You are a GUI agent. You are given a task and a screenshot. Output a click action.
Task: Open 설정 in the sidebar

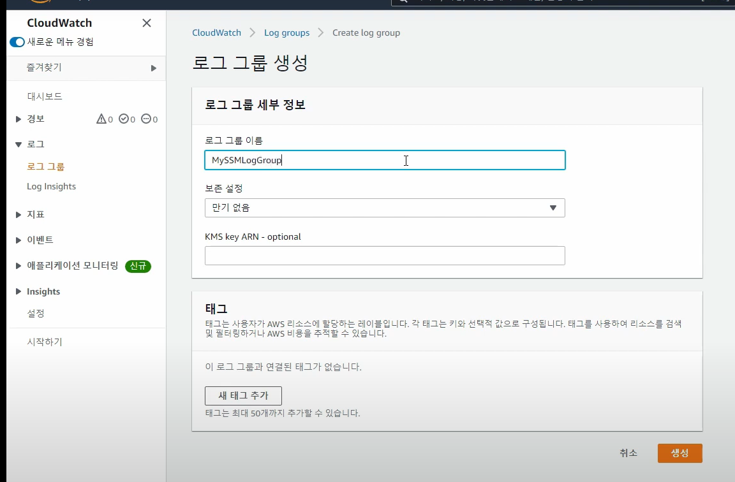36,314
